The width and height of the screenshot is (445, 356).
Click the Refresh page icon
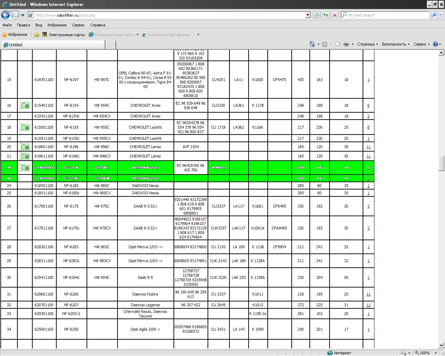click(325, 15)
